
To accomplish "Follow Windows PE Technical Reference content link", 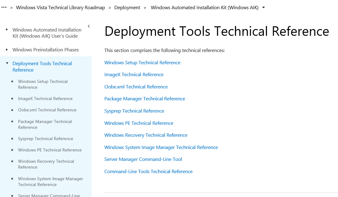I will pos(139,123).
